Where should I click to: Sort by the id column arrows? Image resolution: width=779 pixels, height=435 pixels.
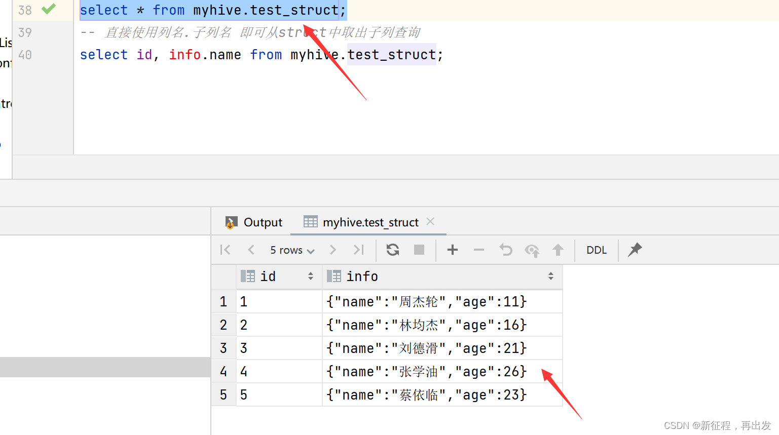coord(311,276)
